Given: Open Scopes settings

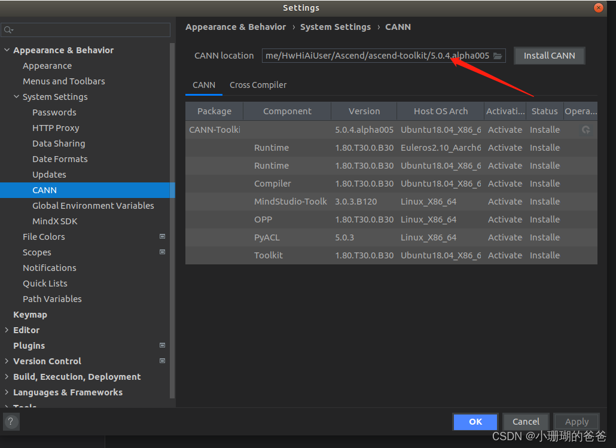Looking at the screenshot, I should pos(37,252).
